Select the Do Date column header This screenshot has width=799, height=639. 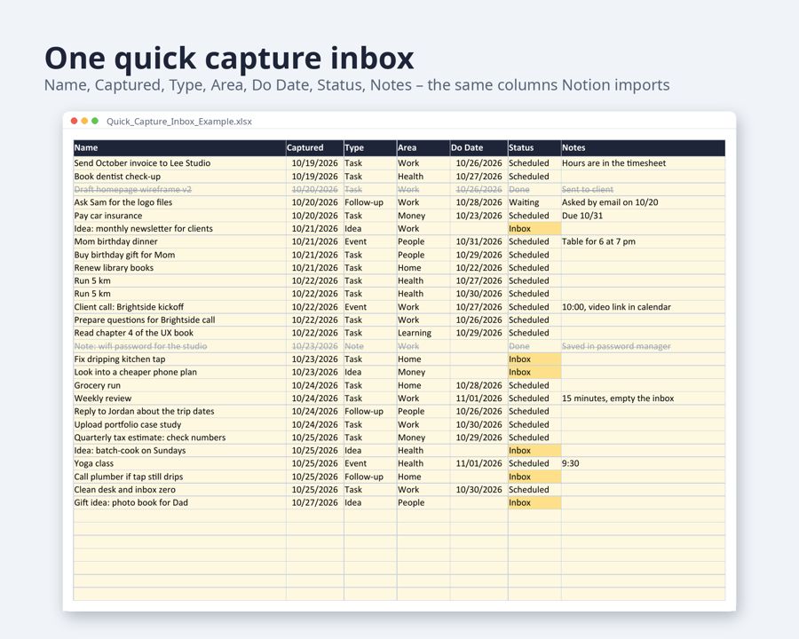coord(479,148)
